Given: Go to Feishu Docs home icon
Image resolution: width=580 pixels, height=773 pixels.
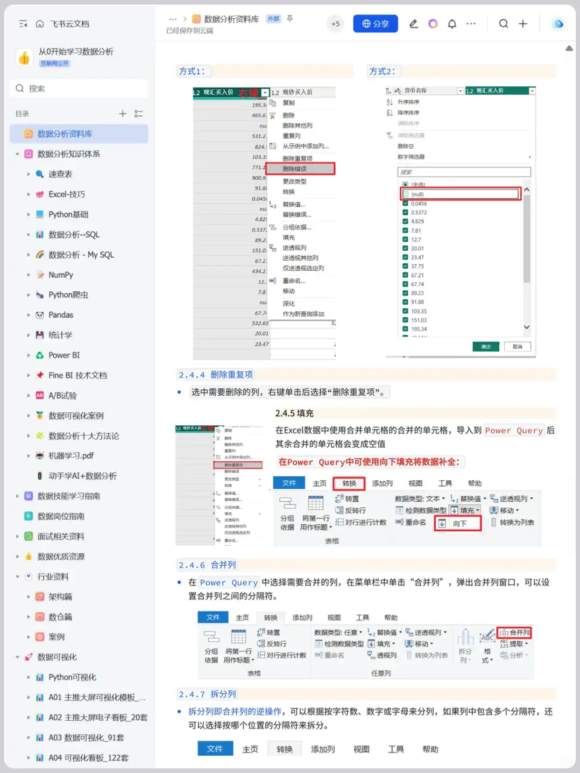Looking at the screenshot, I should point(40,24).
